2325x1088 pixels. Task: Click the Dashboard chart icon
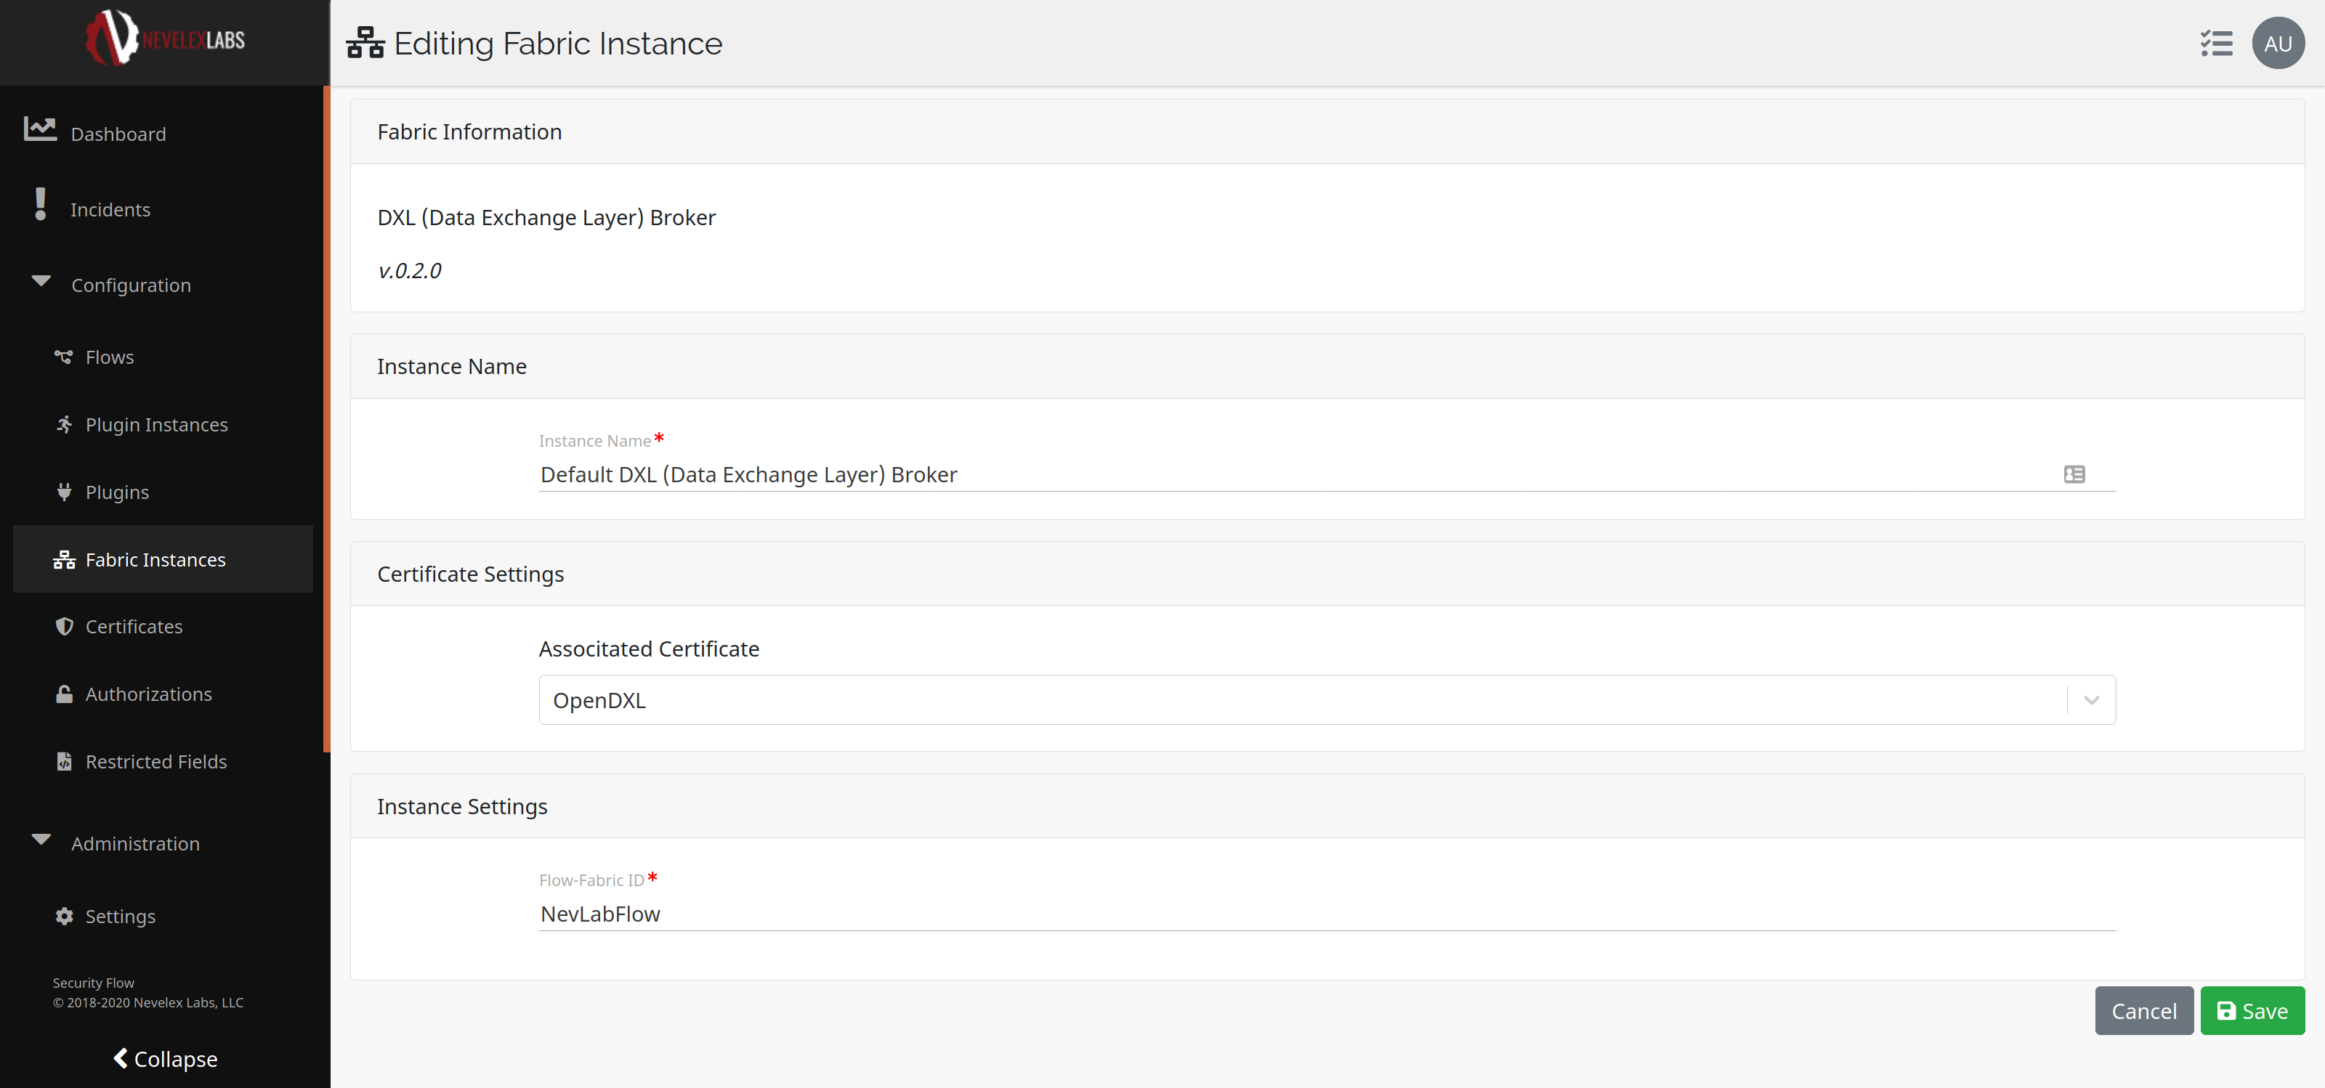pos(40,130)
